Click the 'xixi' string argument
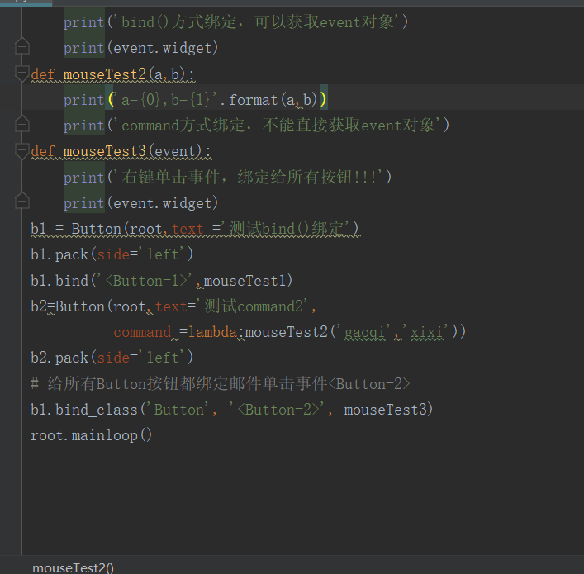Image resolution: width=584 pixels, height=574 pixels. tap(427, 332)
